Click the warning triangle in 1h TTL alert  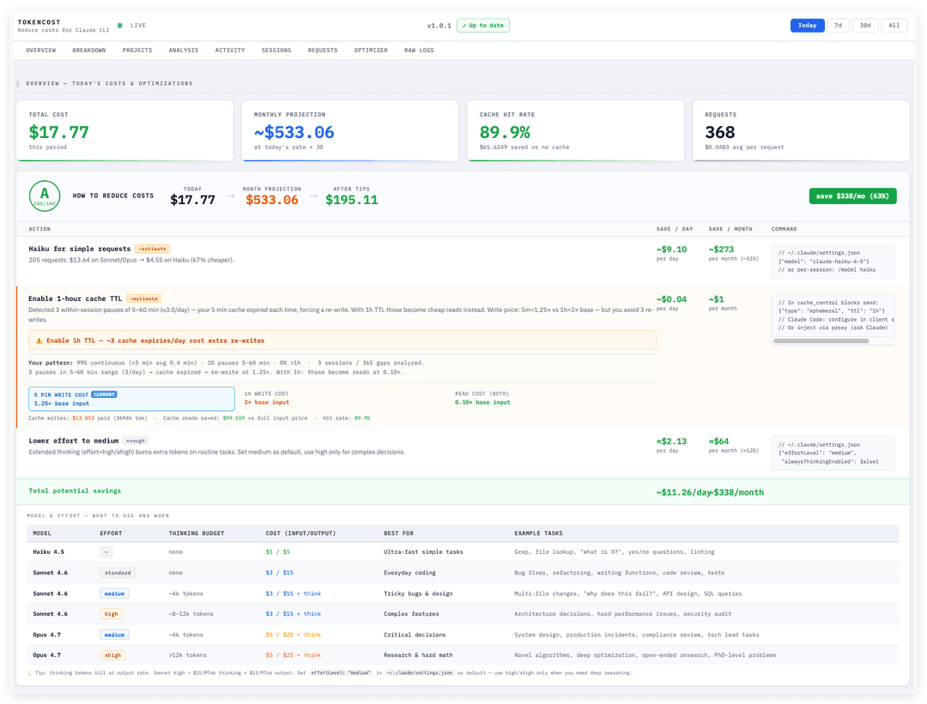39,340
